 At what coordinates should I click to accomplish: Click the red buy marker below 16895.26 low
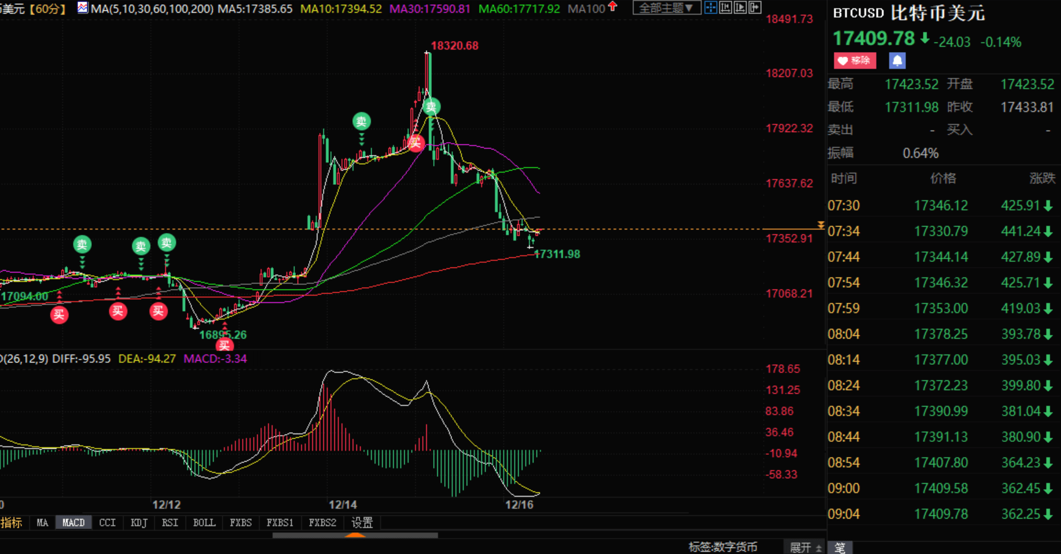point(224,345)
